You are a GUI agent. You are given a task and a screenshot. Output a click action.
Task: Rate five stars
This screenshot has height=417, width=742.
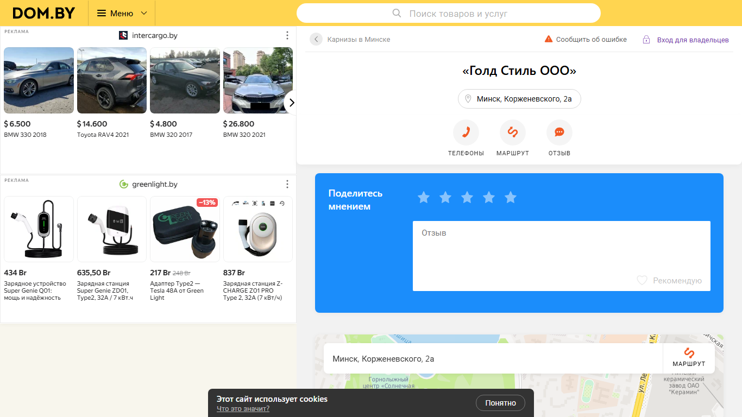(511, 198)
